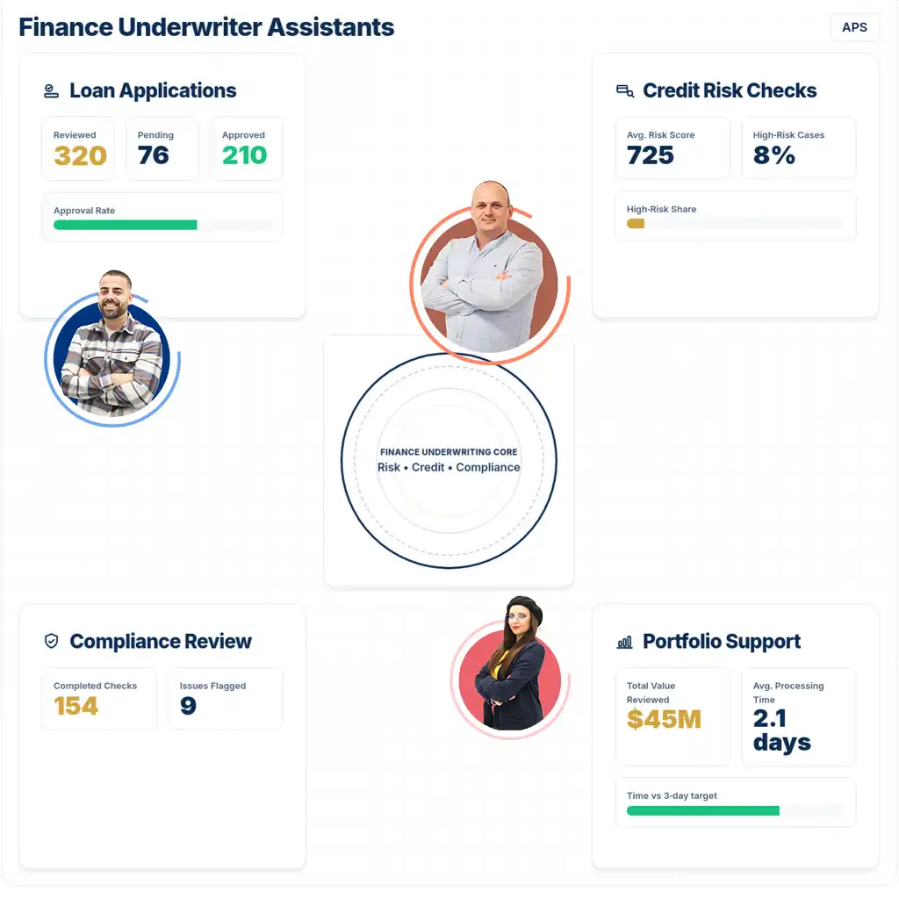Click the Time vs 3-day target bar
This screenshot has width=899, height=899.
point(735,810)
